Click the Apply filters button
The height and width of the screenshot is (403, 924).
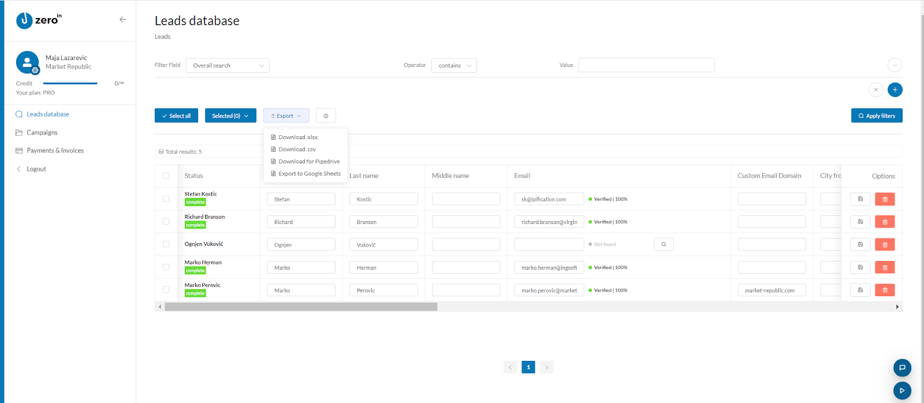coord(877,116)
